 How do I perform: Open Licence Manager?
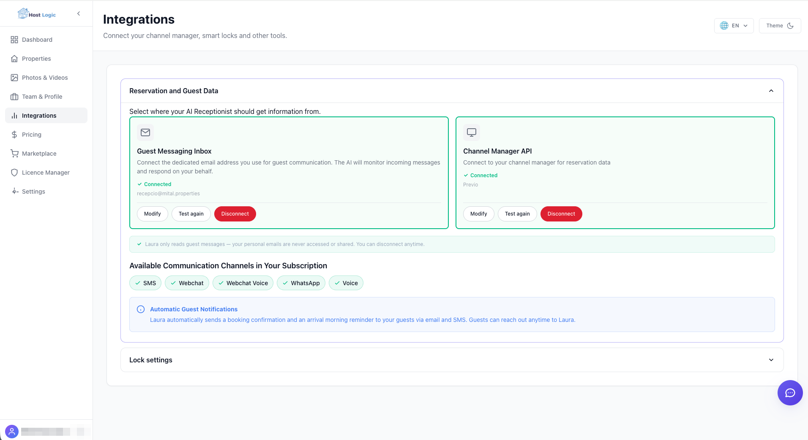46,173
